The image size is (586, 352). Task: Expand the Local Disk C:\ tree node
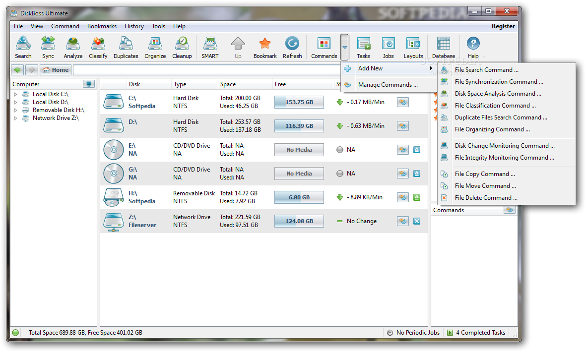[16, 94]
